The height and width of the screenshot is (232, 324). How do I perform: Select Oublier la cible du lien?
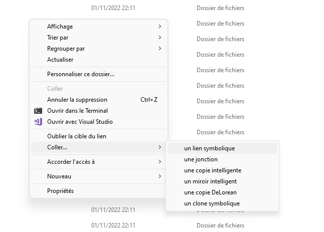point(77,136)
